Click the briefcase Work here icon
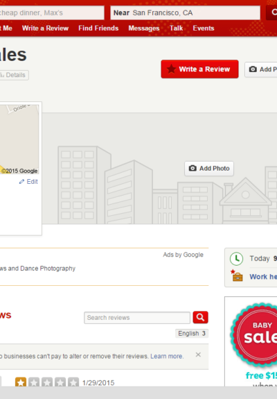The width and height of the screenshot is (277, 399). coord(237,275)
